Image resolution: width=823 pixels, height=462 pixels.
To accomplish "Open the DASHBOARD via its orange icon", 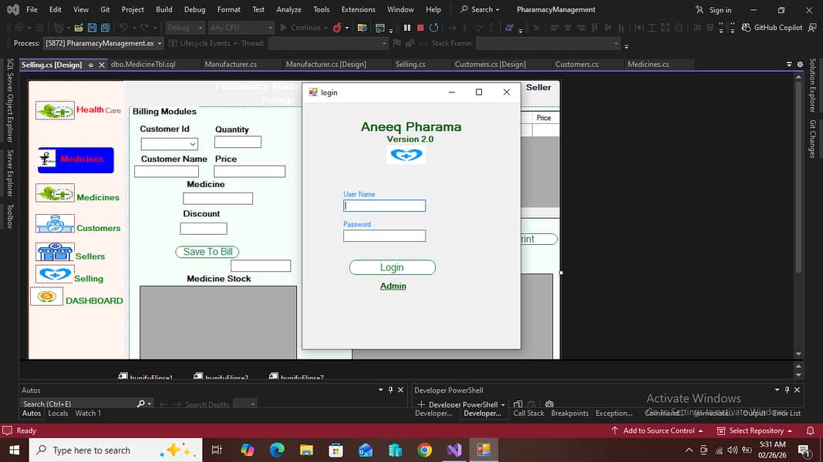I will point(47,296).
